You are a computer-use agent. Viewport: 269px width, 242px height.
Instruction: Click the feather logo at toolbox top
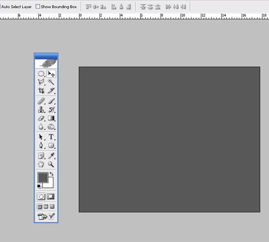coord(46,64)
